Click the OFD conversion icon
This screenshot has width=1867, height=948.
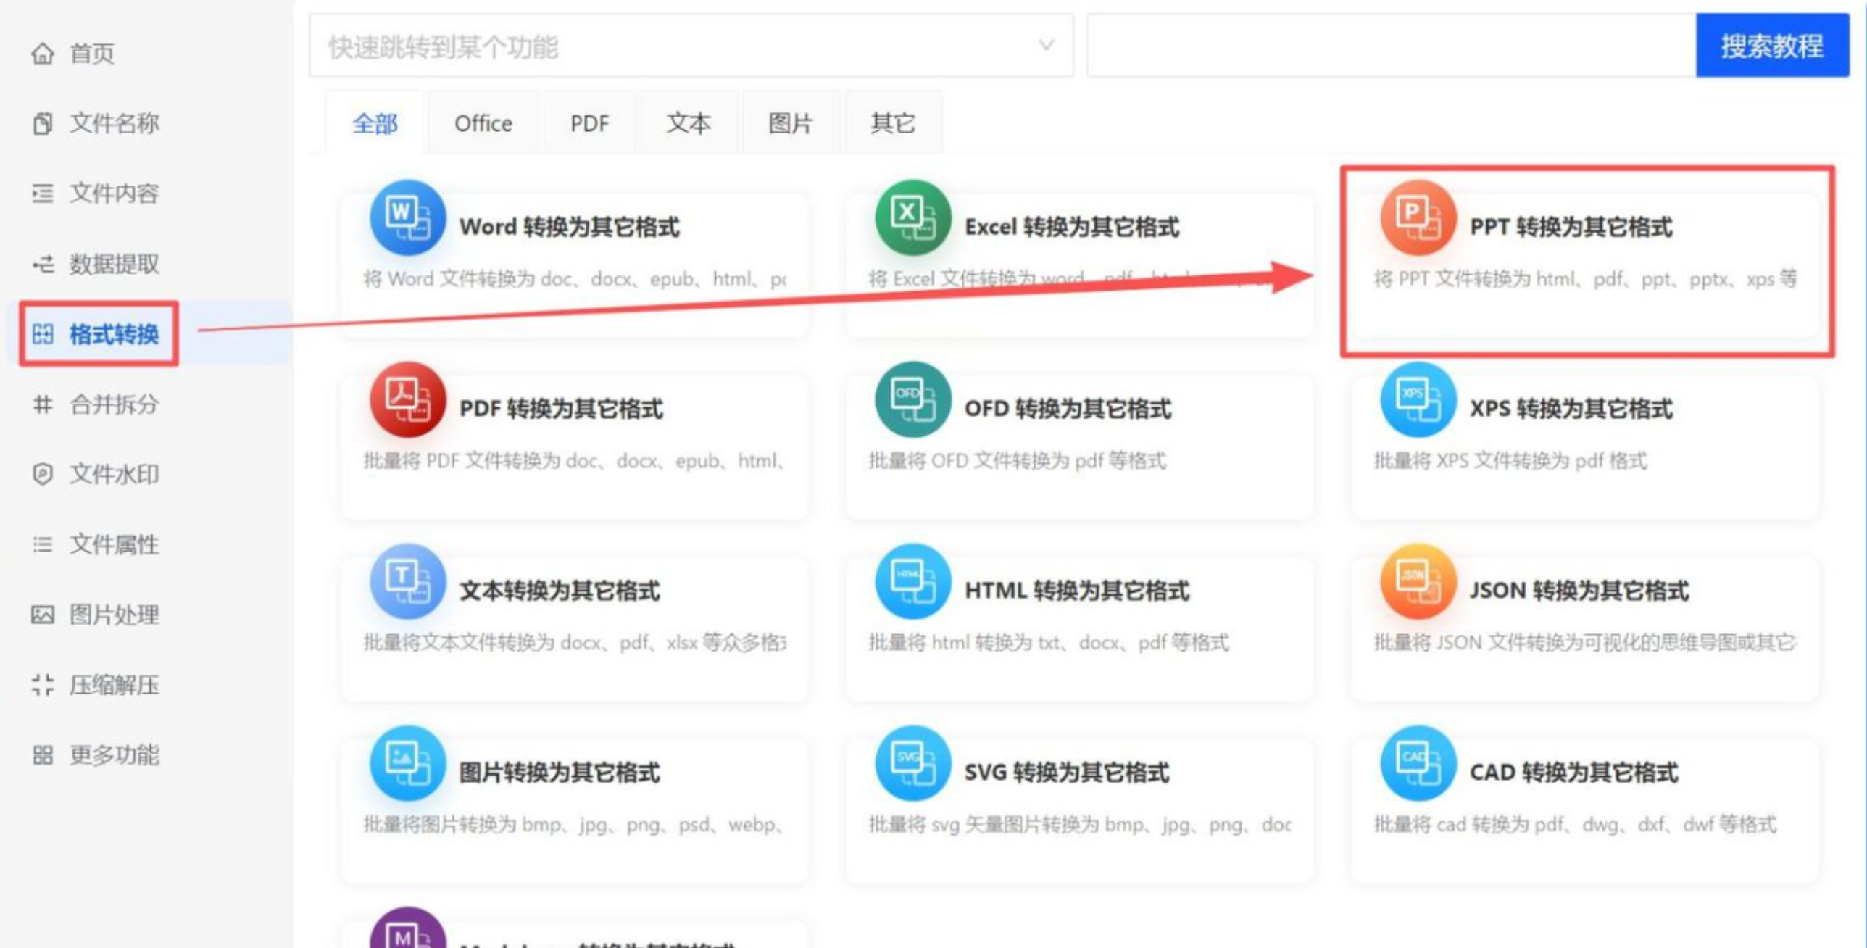[912, 399]
